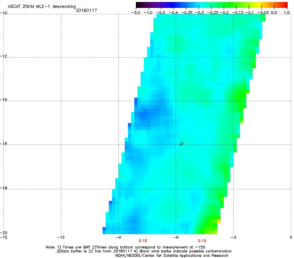
Task: Click the -6 longitude axis label
Action: [176, 237]
